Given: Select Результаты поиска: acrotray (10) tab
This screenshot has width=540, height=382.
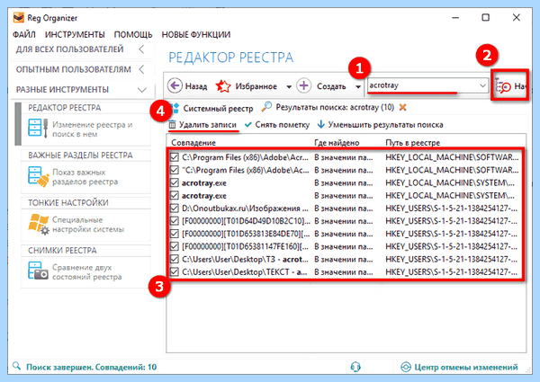Looking at the screenshot, I should [x=335, y=108].
